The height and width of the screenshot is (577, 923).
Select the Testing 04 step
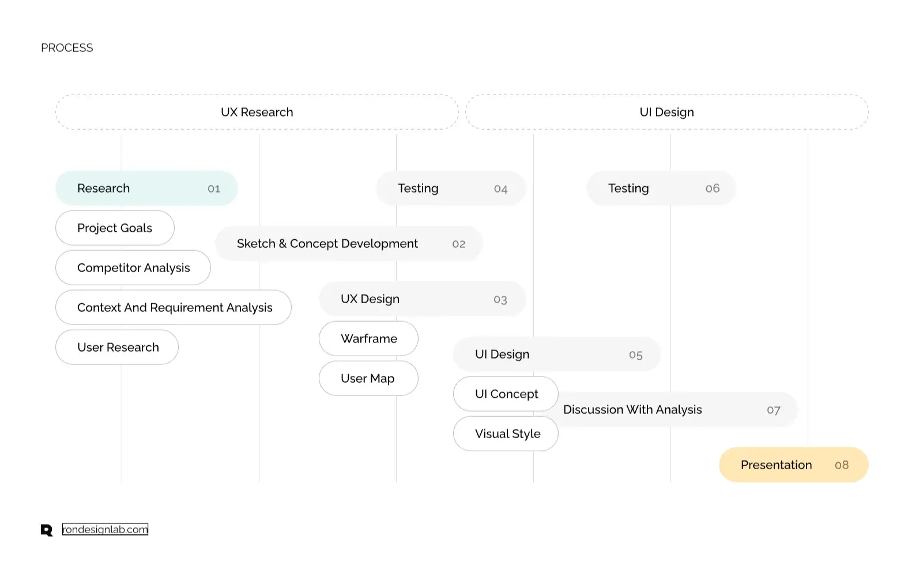(451, 188)
